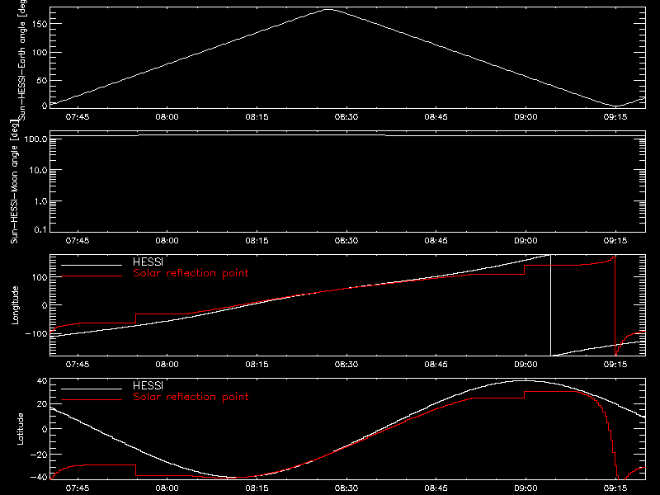The height and width of the screenshot is (495, 660).
Task: Click 08:30 under the Earth angle plot
Action: tap(346, 117)
